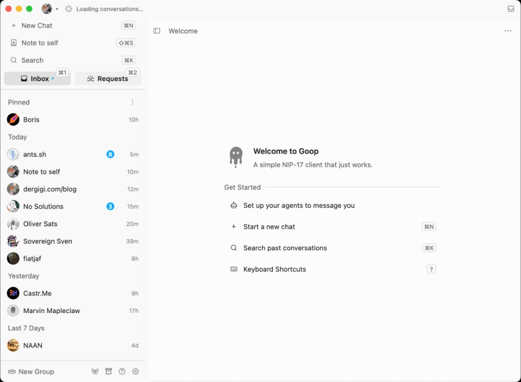Click the plus icon beside Start a new chat
The image size is (521, 382).
pos(233,227)
